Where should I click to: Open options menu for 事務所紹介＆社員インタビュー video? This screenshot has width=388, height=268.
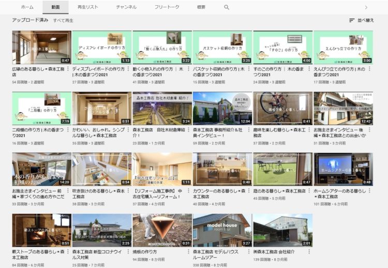[x=249, y=130]
